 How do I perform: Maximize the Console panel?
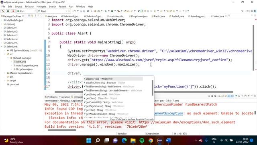coord(255,96)
